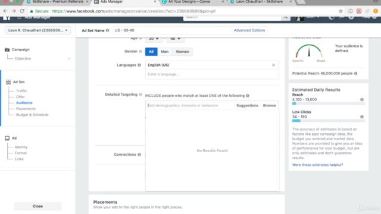Go back using browser back arrow
This screenshot has height=214, width=381.
click(x=5, y=11)
